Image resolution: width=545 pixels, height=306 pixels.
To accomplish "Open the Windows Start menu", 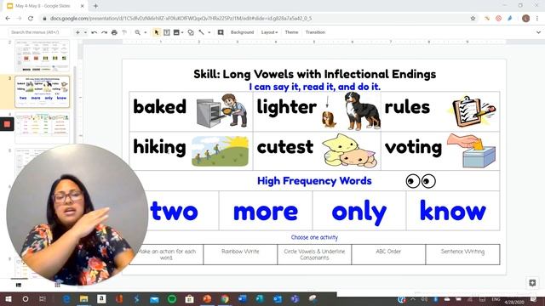I will coord(9,298).
